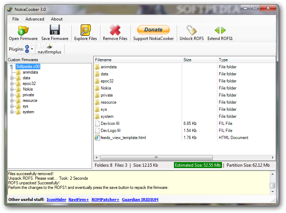The height and width of the screenshot is (213, 286).
Task: Click the 8.85 Kb size cell
Action: pyautogui.click(x=190, y=123)
